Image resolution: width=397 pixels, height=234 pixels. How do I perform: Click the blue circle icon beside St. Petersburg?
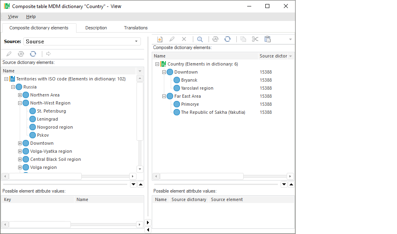33,111
